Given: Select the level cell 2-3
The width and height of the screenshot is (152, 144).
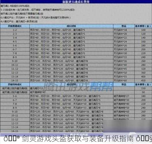Looking at the screenshot, I should [15, 34].
